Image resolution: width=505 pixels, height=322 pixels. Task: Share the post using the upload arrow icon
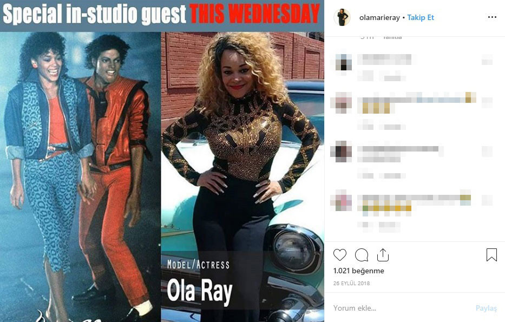(x=383, y=255)
